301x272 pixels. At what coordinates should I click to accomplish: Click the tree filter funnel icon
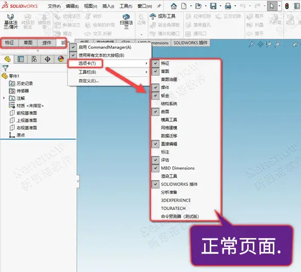coord(5,68)
